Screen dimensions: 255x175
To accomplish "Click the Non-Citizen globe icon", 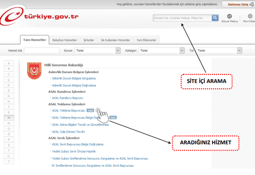I will click(250, 16).
